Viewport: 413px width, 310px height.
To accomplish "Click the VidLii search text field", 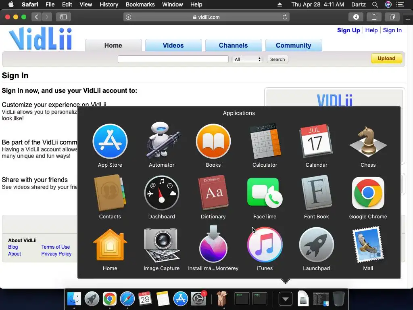I will coord(173,59).
